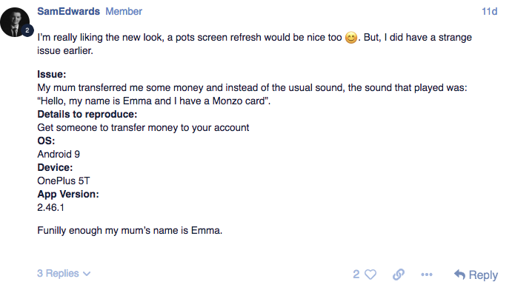Click the curved reply arrow icon

(459, 275)
